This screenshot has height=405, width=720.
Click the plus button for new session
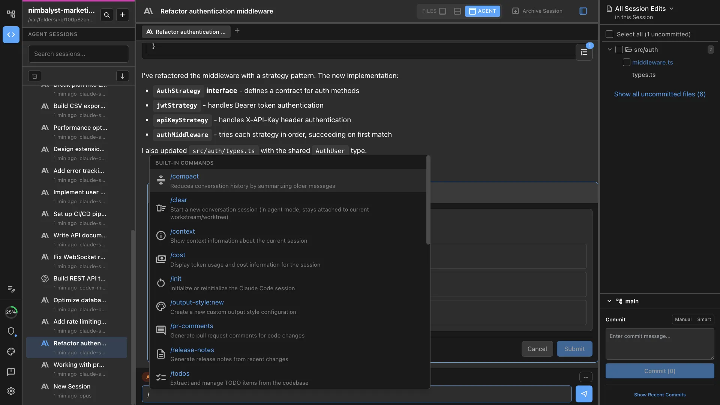tap(122, 15)
